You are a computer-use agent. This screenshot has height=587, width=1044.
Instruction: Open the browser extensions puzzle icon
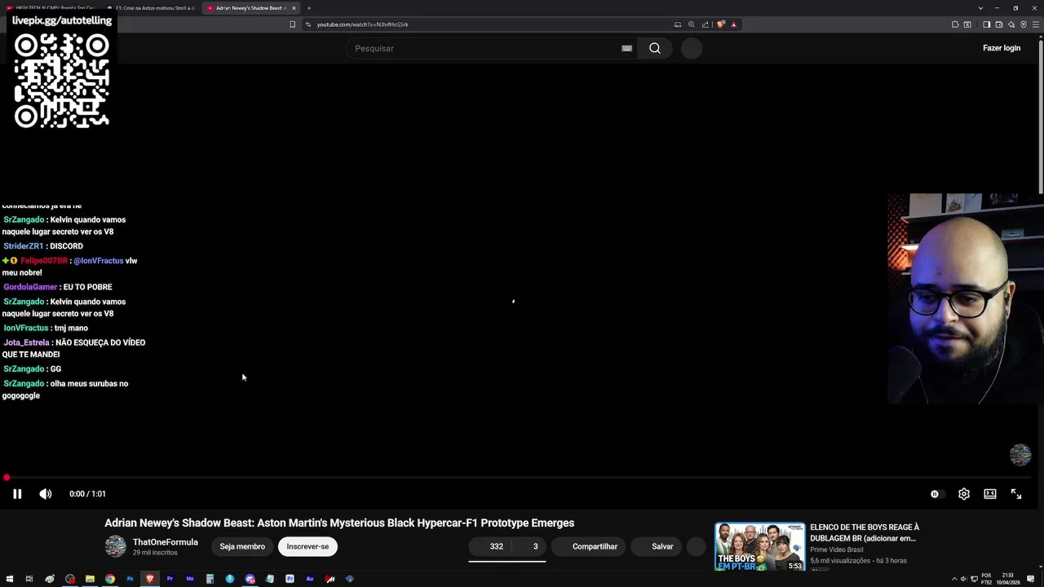[955, 24]
